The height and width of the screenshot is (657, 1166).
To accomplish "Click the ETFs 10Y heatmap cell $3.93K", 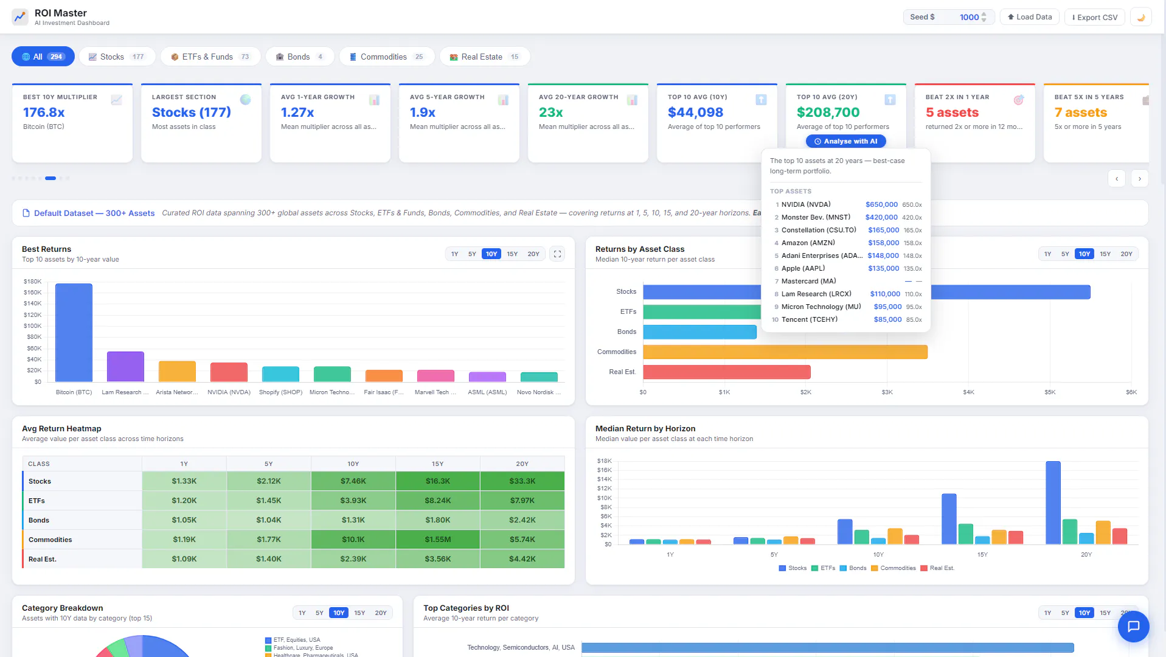I will pos(353,501).
